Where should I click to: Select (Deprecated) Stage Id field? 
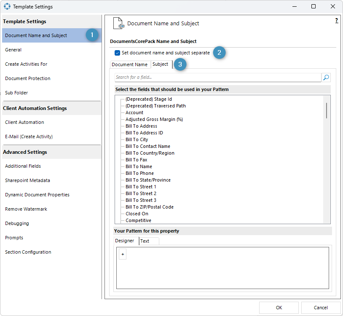(149, 99)
